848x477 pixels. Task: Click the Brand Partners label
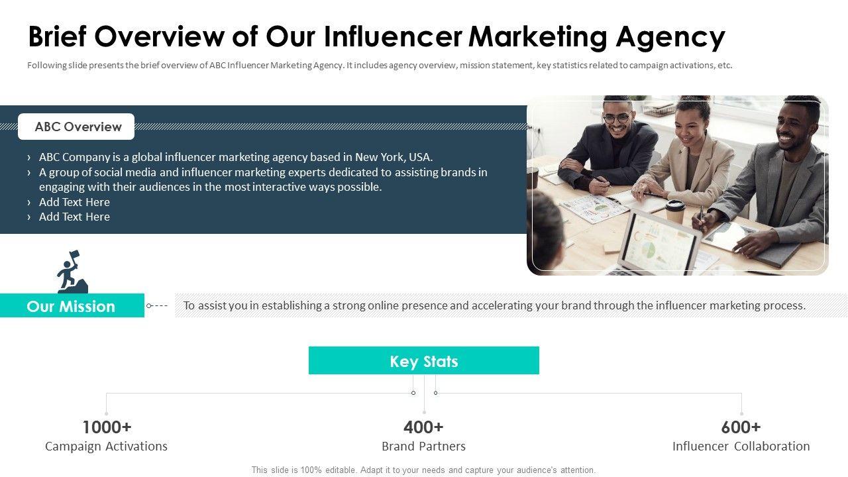coord(423,446)
